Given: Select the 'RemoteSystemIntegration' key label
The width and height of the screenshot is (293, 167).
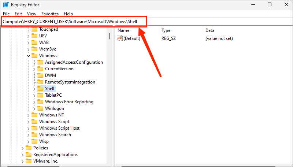Looking at the screenshot, I should click(x=70, y=82).
